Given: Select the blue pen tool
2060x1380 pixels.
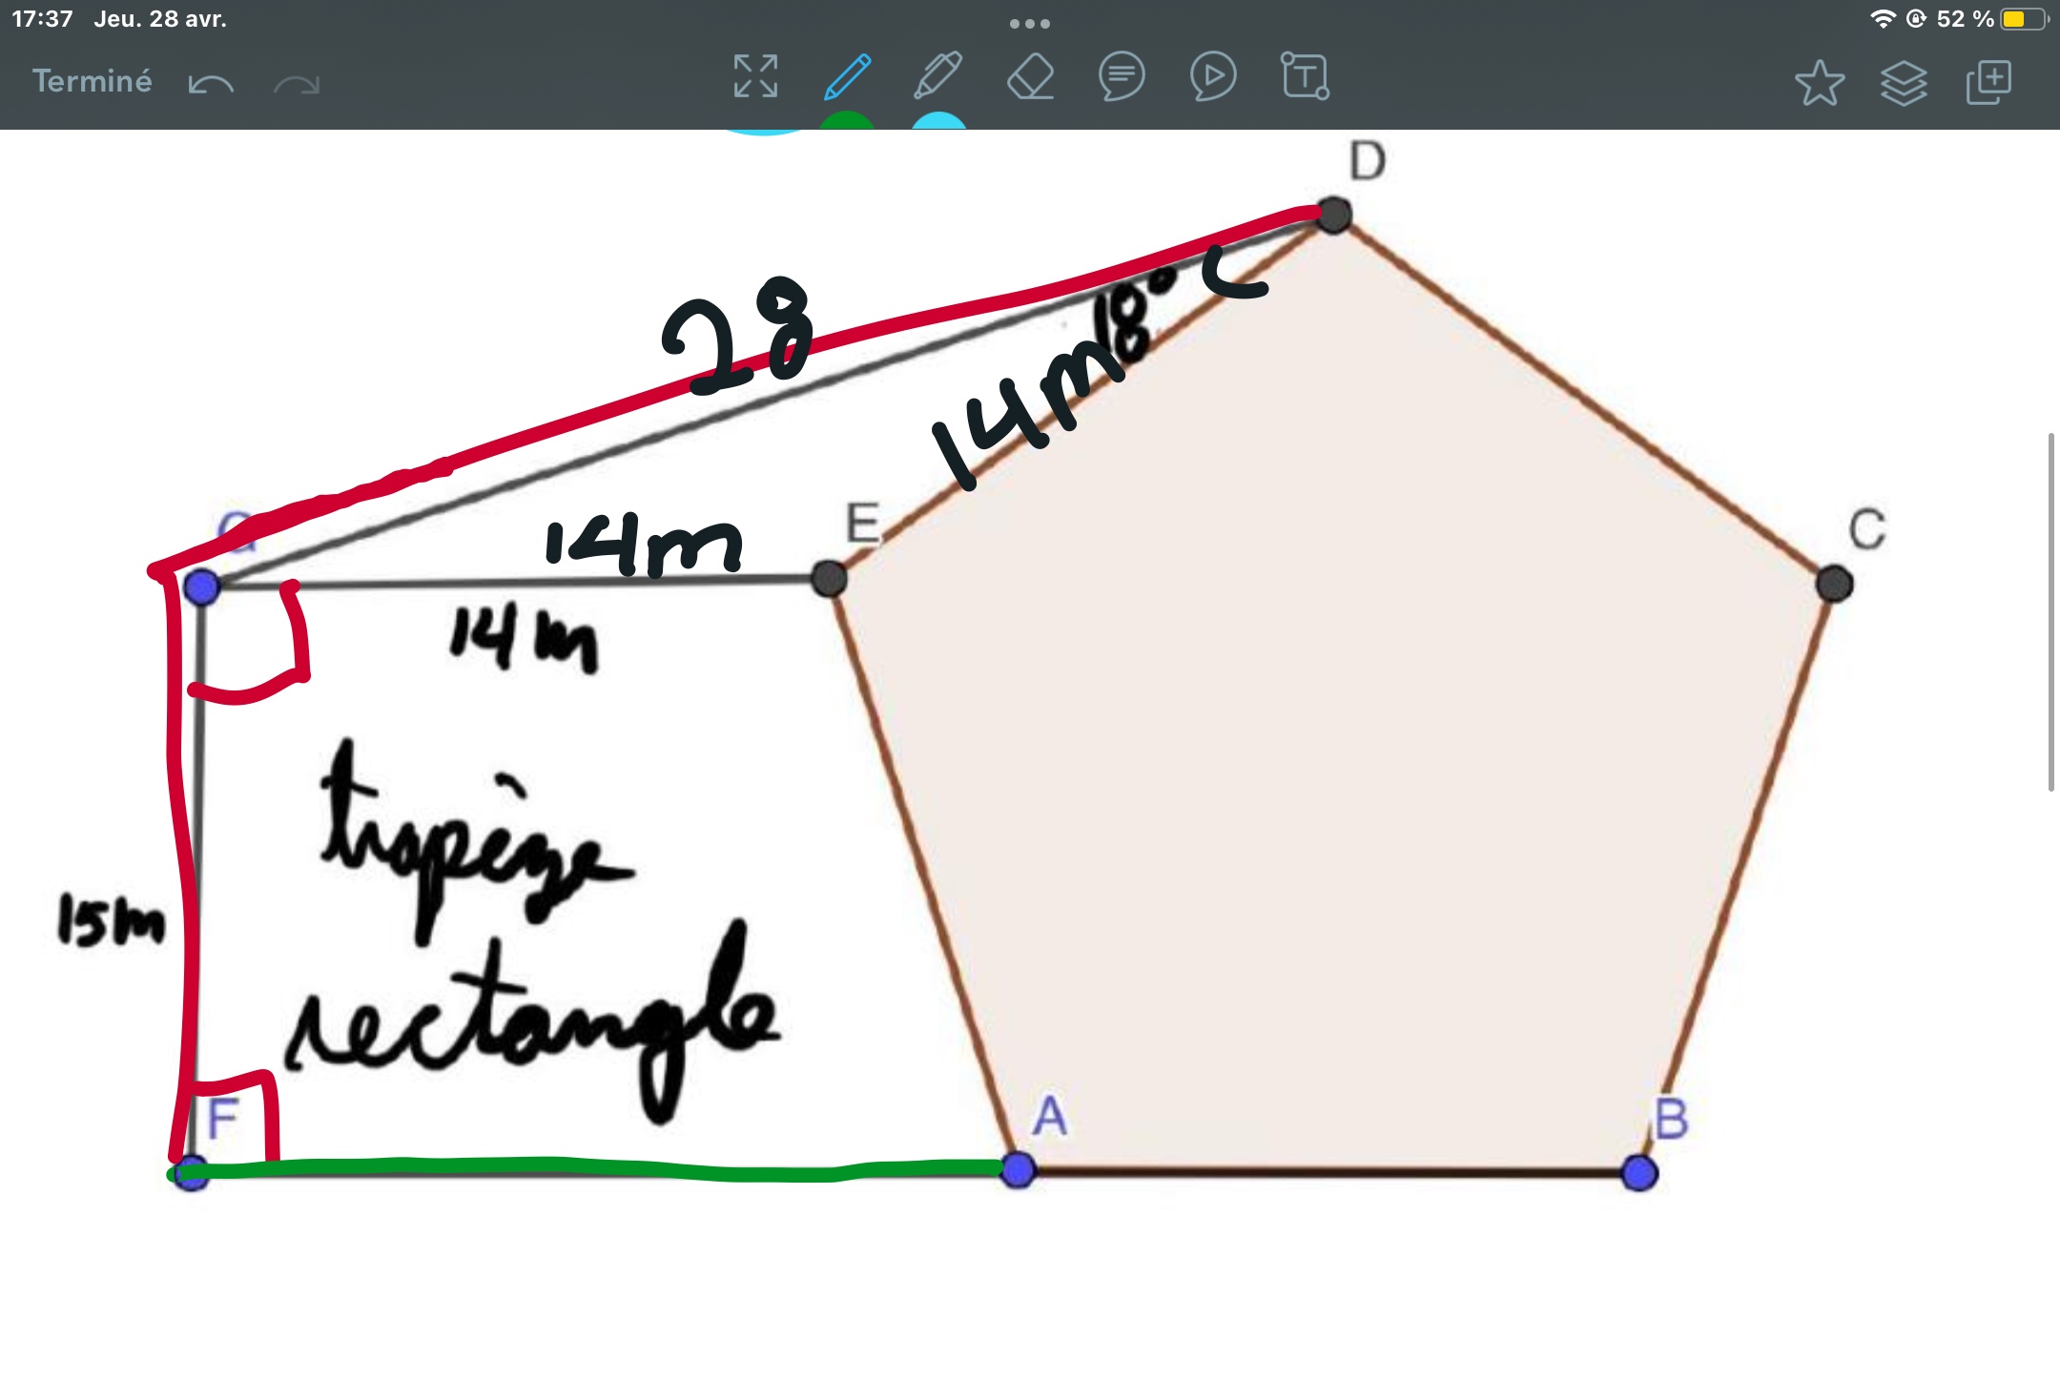Looking at the screenshot, I should coord(847,76).
